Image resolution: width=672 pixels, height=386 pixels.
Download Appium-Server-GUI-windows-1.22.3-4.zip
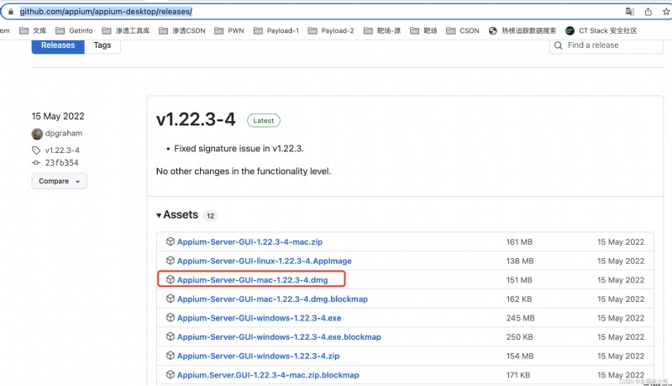[259, 356]
